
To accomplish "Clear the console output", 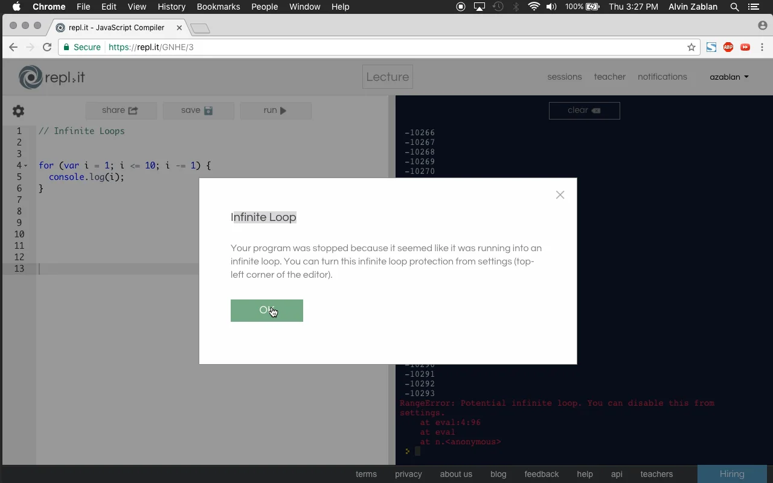I will coord(584,110).
